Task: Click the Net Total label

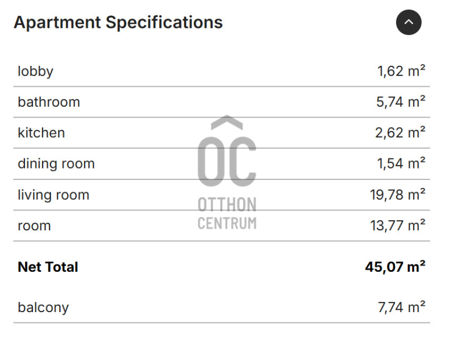Action: (48, 267)
